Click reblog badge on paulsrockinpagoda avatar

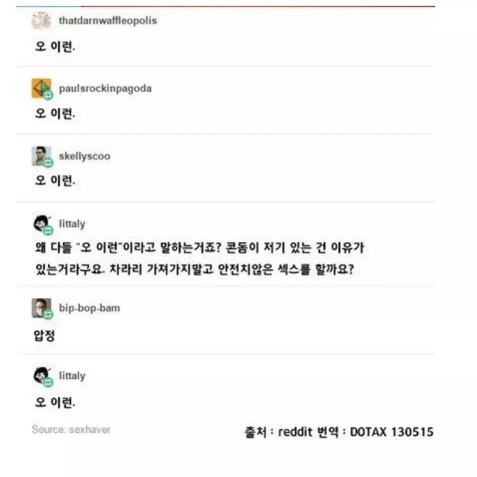point(48,95)
